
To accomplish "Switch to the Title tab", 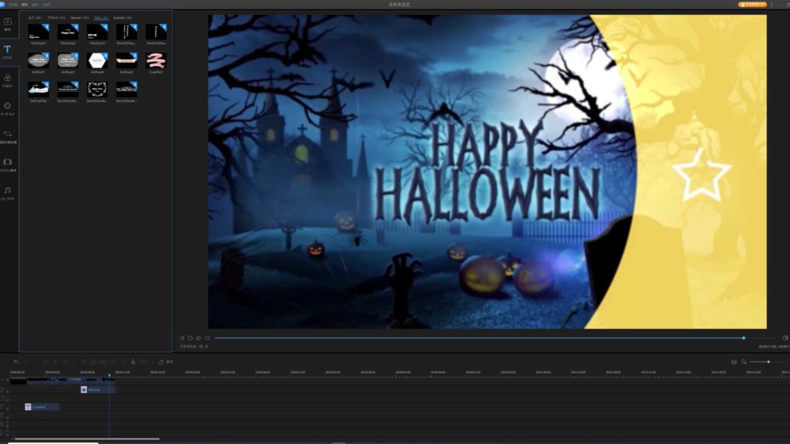I will pos(101,18).
